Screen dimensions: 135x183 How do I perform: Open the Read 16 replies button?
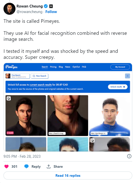[x=68, y=175]
